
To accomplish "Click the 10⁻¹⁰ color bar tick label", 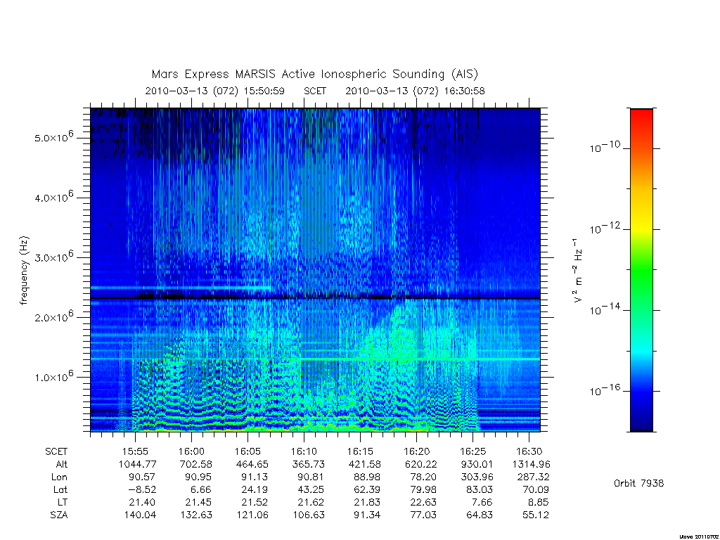I will coord(605,147).
